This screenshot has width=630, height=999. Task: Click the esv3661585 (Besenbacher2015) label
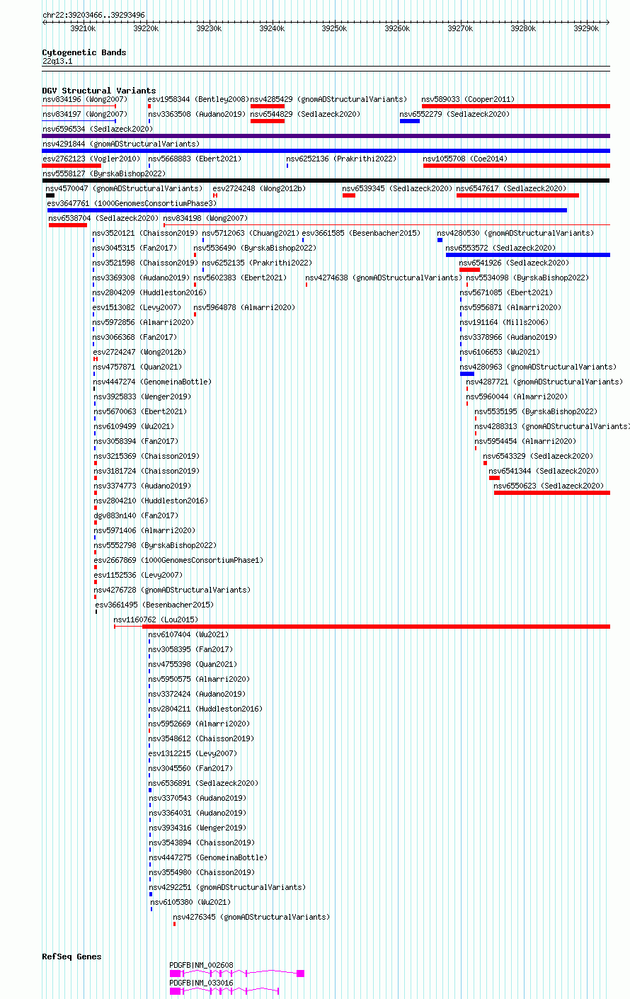pyautogui.click(x=362, y=233)
